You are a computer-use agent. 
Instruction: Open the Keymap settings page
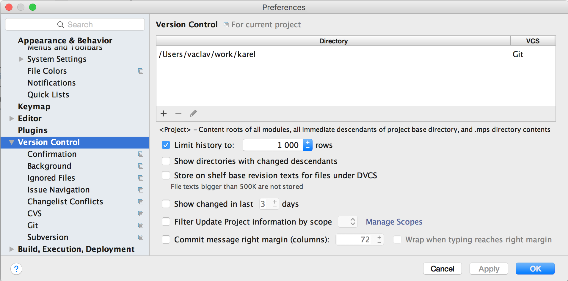click(x=34, y=107)
